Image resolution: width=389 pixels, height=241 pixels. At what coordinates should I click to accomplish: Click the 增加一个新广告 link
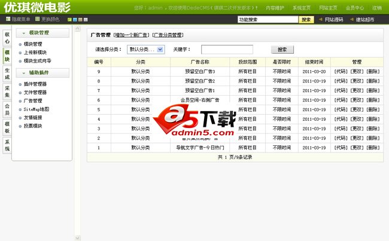(131, 35)
